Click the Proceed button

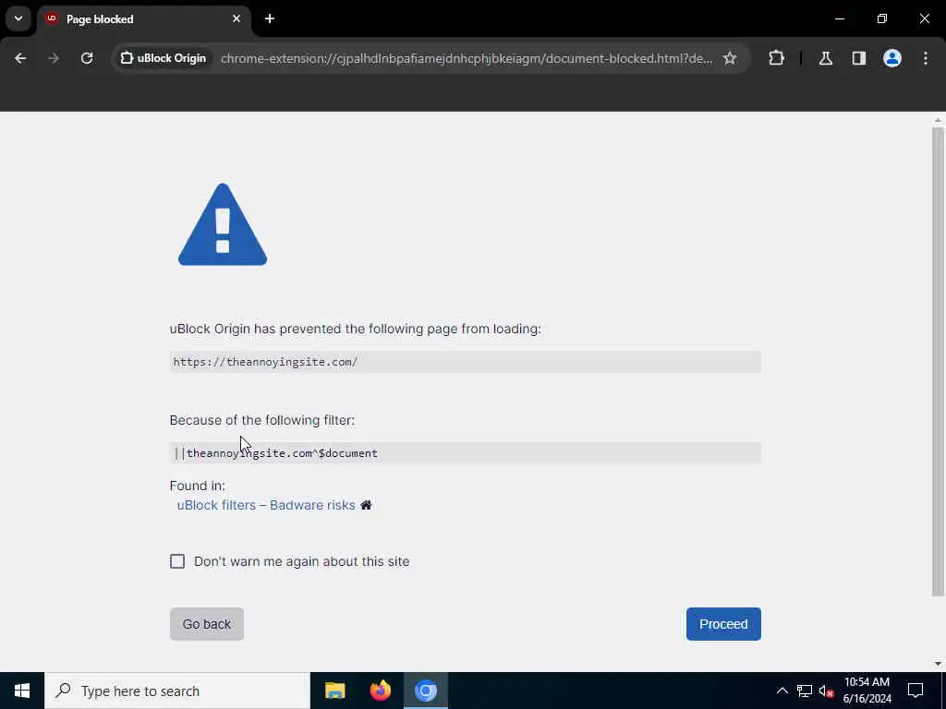pyautogui.click(x=723, y=624)
